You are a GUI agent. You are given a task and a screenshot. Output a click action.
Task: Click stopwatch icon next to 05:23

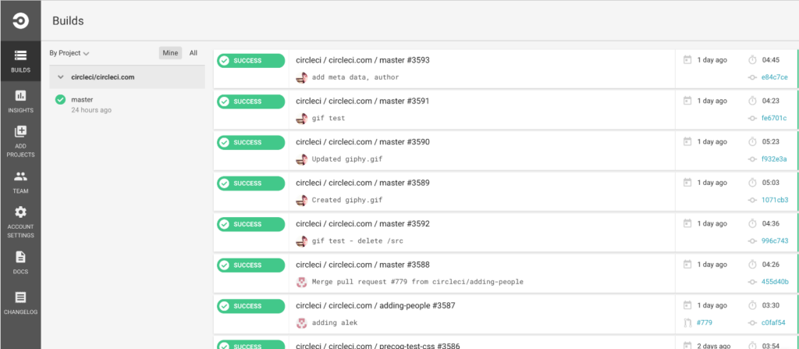pos(753,142)
